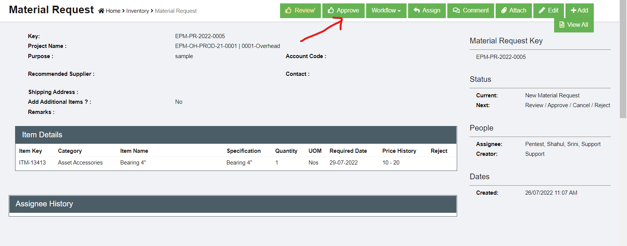Image resolution: width=627 pixels, height=246 pixels.
Task: Click the thumbs-up icon on Review button
Action: point(288,11)
